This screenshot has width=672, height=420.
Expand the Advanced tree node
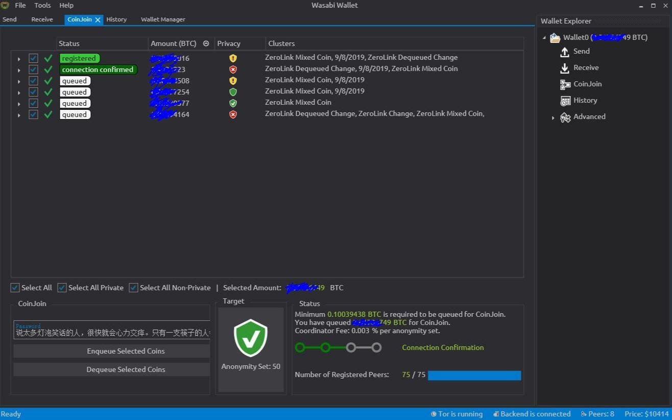click(553, 118)
